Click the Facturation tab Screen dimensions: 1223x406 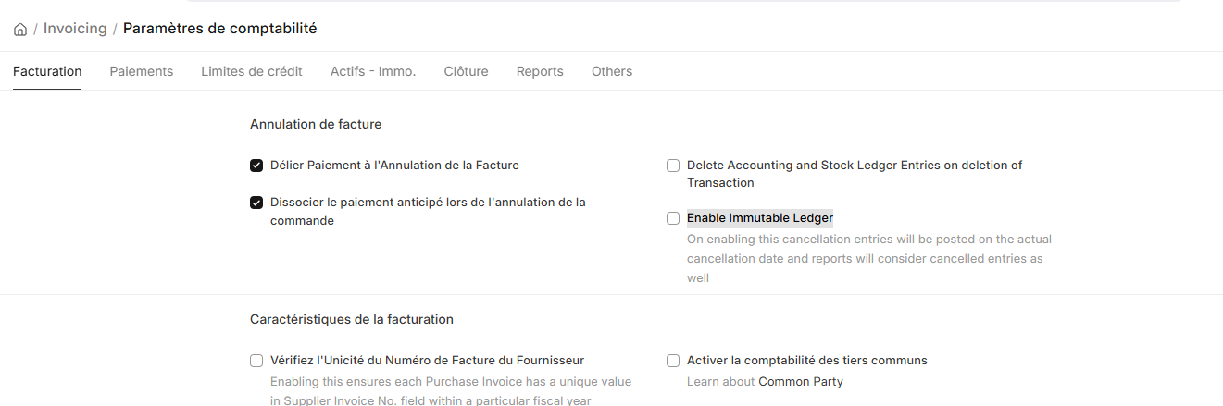pyautogui.click(x=47, y=71)
